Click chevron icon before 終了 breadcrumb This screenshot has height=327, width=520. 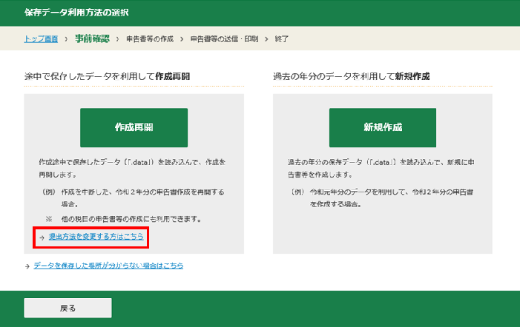[266, 39]
